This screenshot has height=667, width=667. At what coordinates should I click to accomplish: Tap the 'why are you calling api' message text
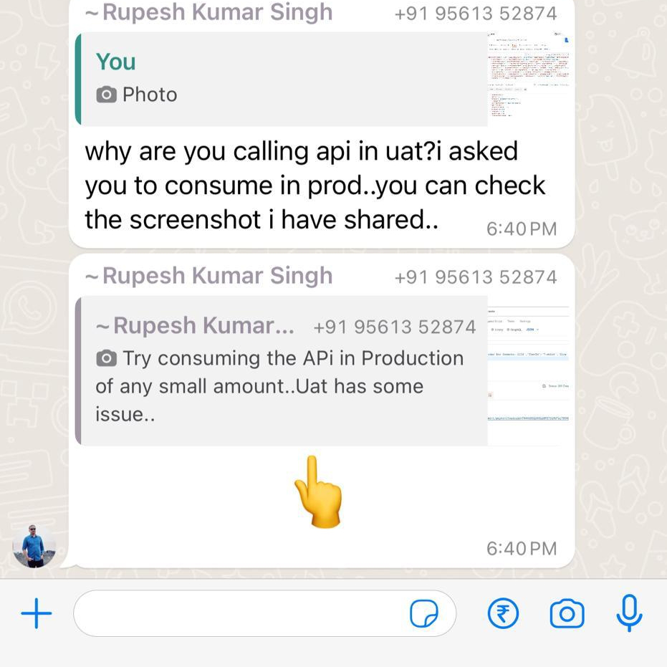click(315, 186)
